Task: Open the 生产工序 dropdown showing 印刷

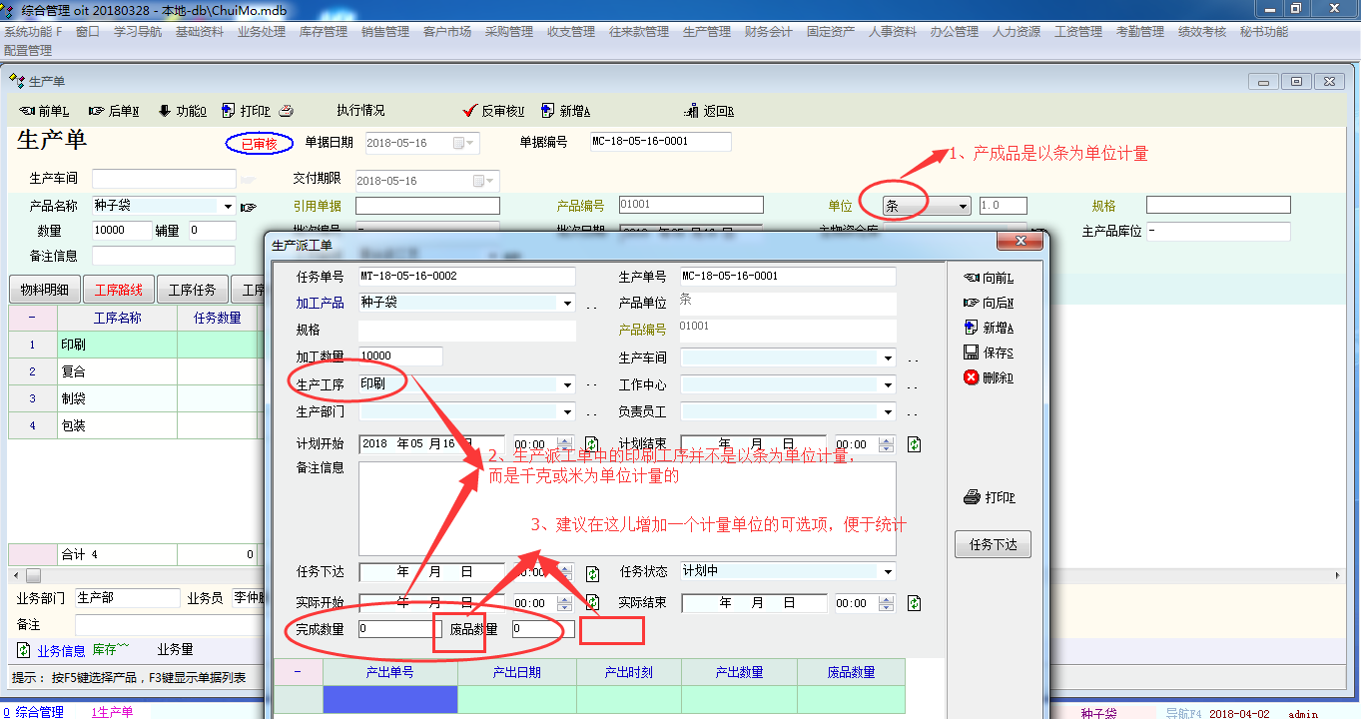Action: pos(568,384)
